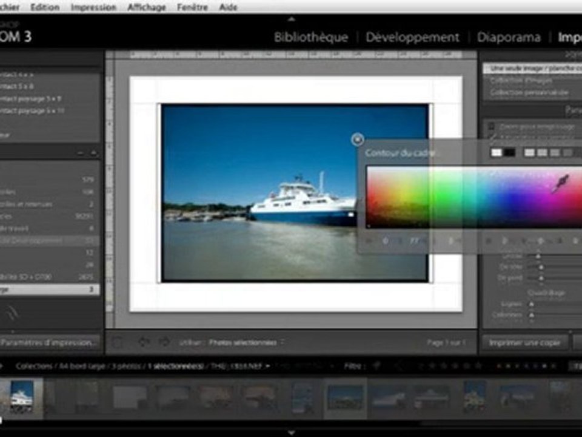Open the Utiliser Photos sélectionnées dropdown
The height and width of the screenshot is (437, 582).
pos(246,343)
